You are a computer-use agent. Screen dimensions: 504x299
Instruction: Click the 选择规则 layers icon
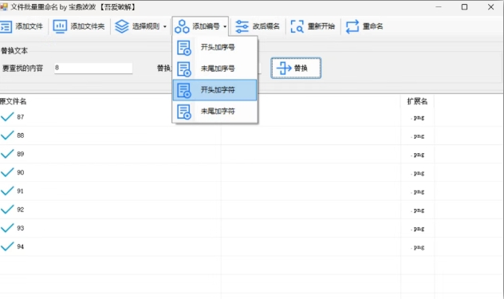point(122,26)
